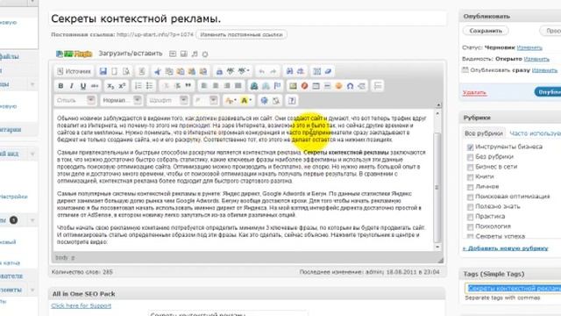Click the Сохранить button
This screenshot has height=316, width=561.
click(486, 31)
